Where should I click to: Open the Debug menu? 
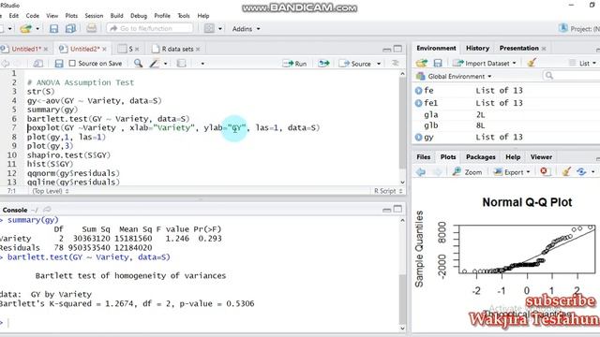[x=139, y=16]
